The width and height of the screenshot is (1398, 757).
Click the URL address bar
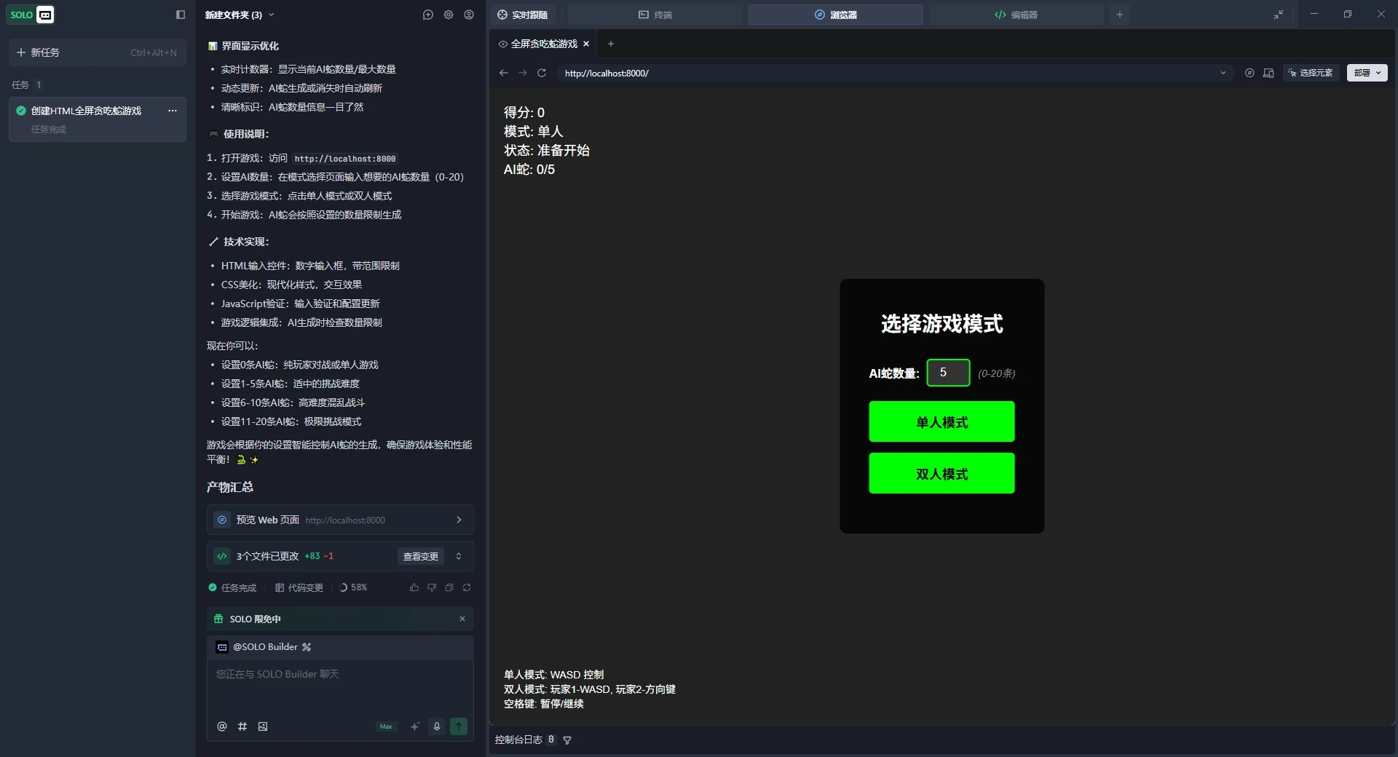click(894, 73)
